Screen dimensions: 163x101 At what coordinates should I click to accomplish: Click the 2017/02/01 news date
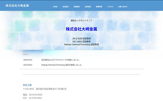coord(28,65)
